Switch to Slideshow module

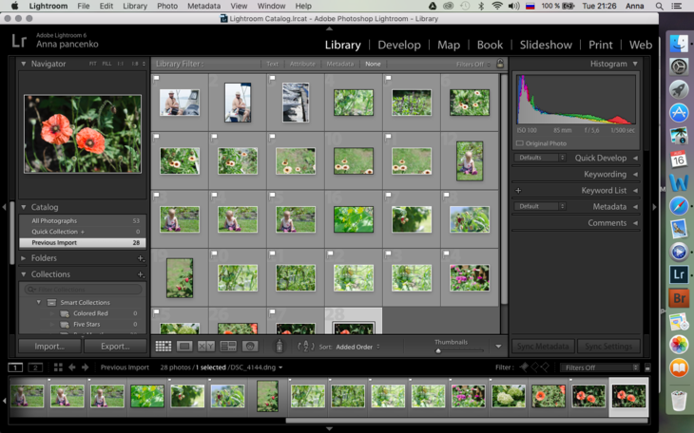pos(546,45)
